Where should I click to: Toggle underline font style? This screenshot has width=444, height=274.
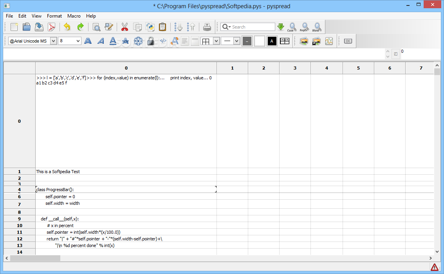[x=113, y=41]
